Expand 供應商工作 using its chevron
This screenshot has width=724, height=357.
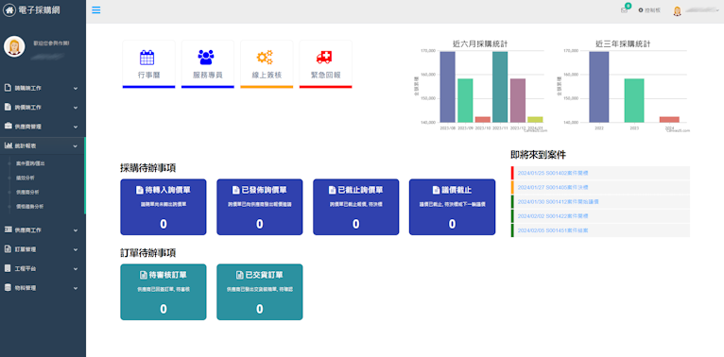[x=76, y=230]
